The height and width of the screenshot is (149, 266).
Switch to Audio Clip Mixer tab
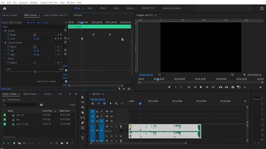pyautogui.click(x=55, y=15)
